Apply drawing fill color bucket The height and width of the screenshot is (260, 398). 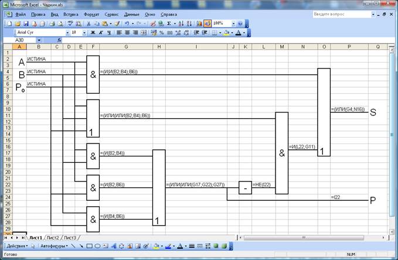coord(157,246)
